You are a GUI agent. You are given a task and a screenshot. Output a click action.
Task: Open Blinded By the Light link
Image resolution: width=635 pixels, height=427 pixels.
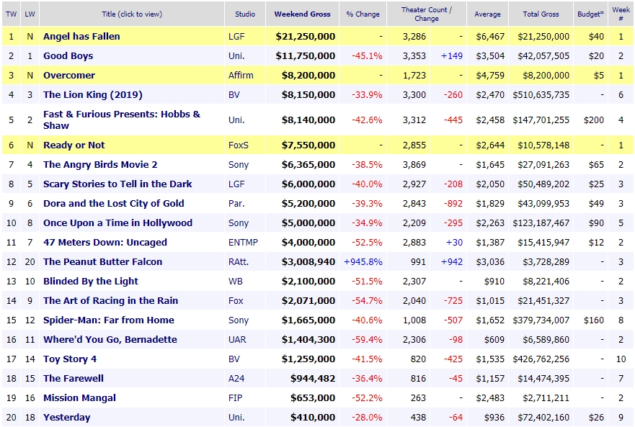[x=91, y=281]
